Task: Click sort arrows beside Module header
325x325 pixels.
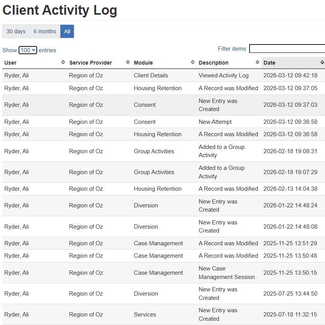Action: [x=193, y=62]
